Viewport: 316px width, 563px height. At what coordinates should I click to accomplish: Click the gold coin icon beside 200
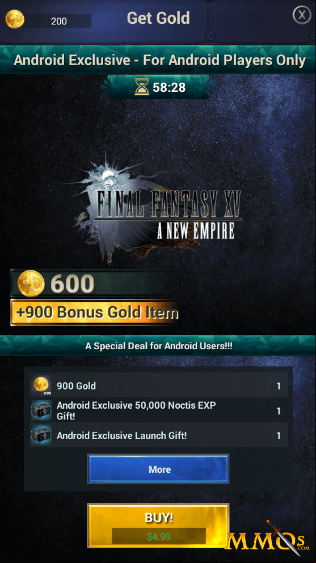click(x=15, y=19)
